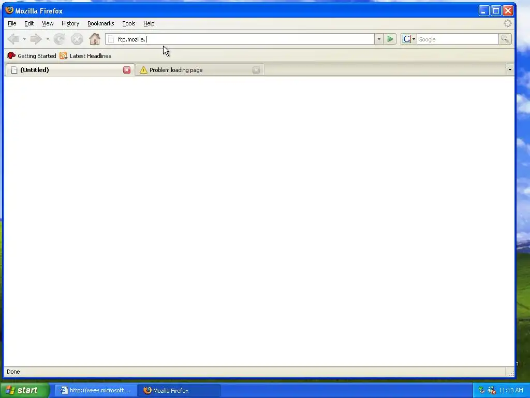Expand the address bar URL history dropdown
The width and height of the screenshot is (530, 398).
click(x=379, y=39)
